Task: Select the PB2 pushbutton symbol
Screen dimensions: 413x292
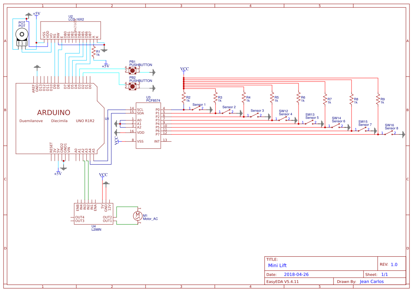Action: click(x=132, y=87)
